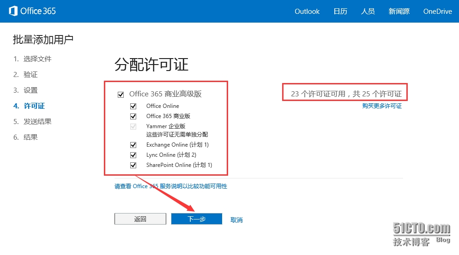Open Outlook from the top navigation
459x255 pixels.
point(307,12)
